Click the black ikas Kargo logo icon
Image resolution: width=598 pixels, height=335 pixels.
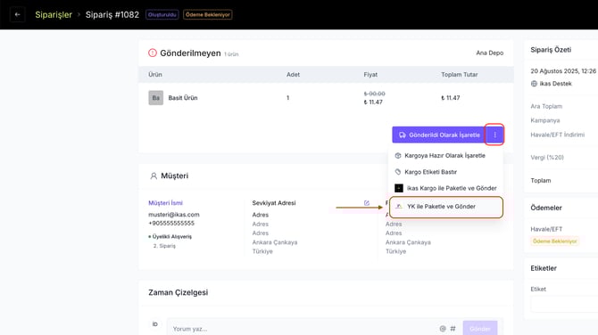(399, 188)
